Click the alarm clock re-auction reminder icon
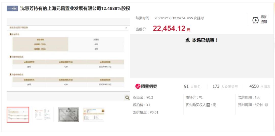Image resolution: width=275 pixels, height=136 pixels. click(255, 20)
